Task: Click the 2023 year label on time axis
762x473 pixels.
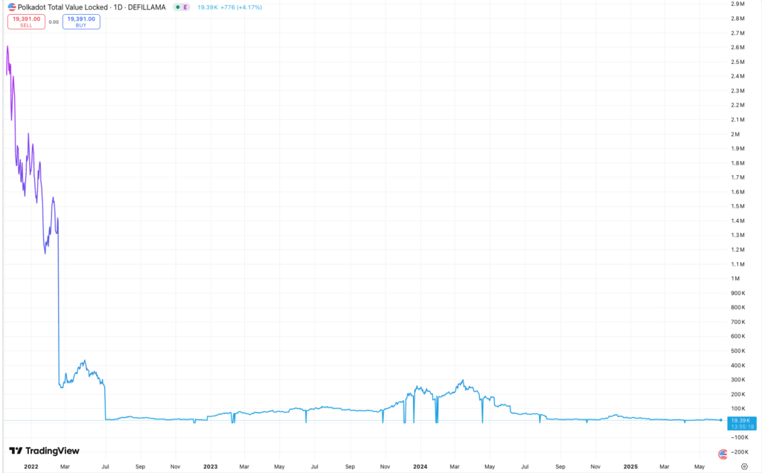Action: [x=211, y=466]
